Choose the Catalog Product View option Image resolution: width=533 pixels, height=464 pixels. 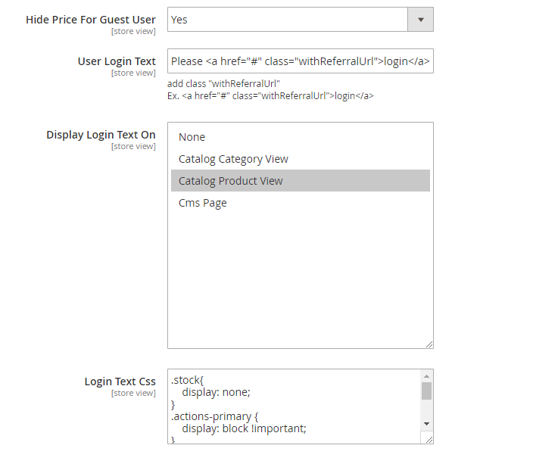[x=231, y=181]
